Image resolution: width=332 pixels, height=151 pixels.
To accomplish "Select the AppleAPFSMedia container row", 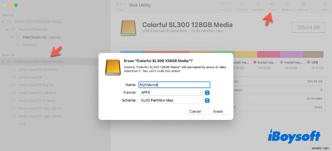I will click(x=33, y=29).
